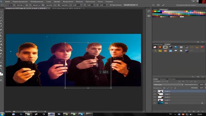206x116 pixels.
Task: Filter layers by shape layer icon
Action: (x=191, y=82)
